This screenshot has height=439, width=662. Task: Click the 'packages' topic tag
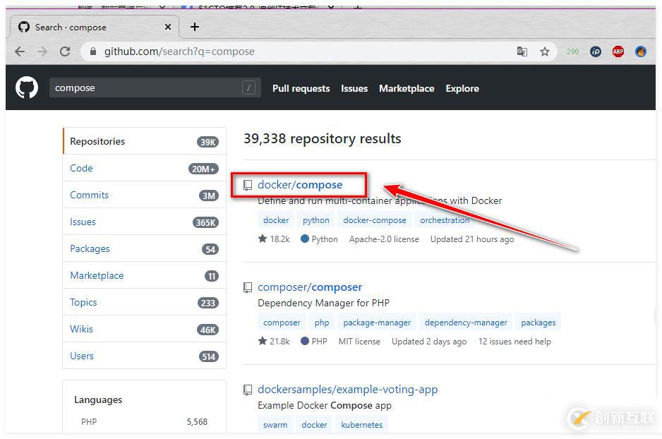[538, 323]
